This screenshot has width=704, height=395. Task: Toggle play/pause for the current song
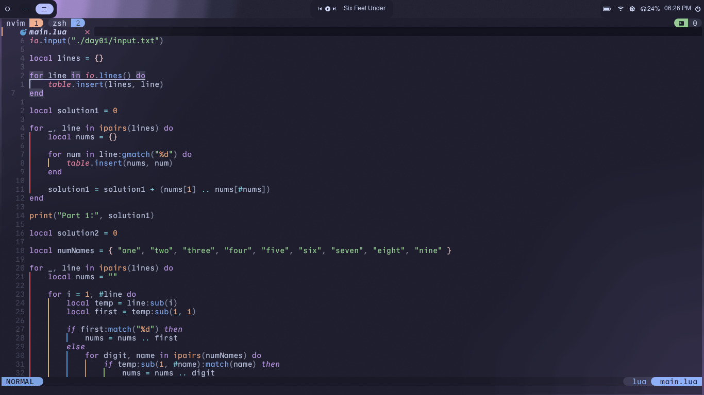(328, 9)
